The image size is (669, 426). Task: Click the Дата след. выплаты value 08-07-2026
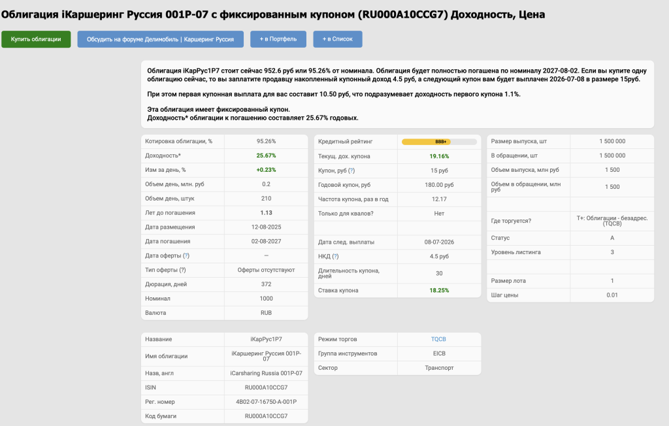[x=439, y=242]
